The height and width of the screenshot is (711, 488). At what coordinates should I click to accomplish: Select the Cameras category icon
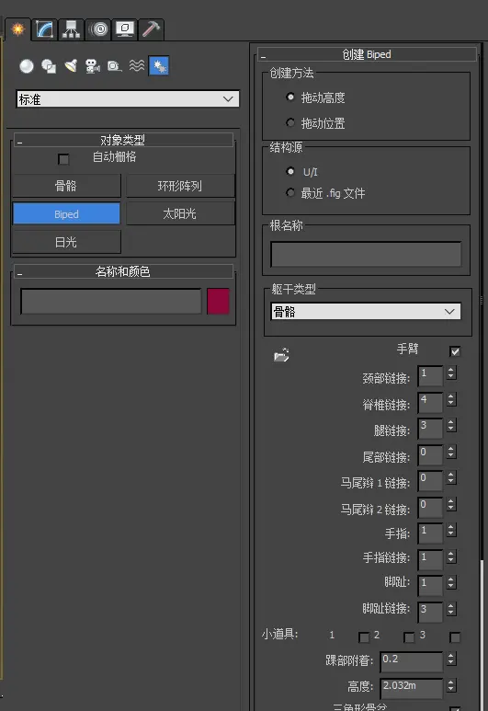tap(93, 66)
